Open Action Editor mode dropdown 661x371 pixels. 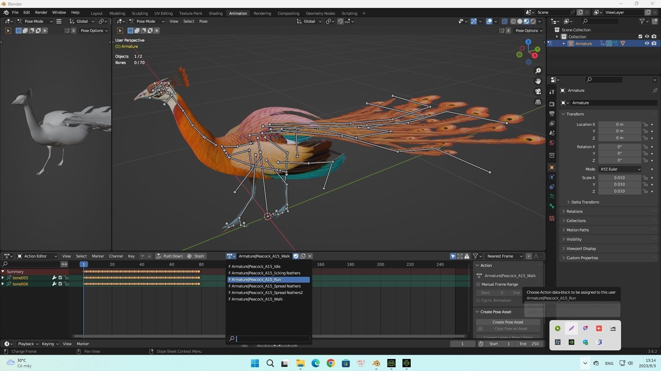(37, 256)
